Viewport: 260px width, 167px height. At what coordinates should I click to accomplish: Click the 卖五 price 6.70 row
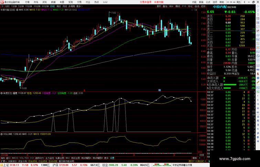(x=231, y=16)
